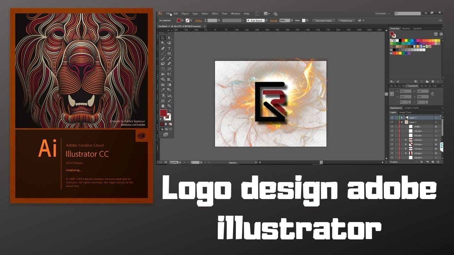Select the Zoom tool in toolbox
The height and width of the screenshot is (255, 454).
170,106
